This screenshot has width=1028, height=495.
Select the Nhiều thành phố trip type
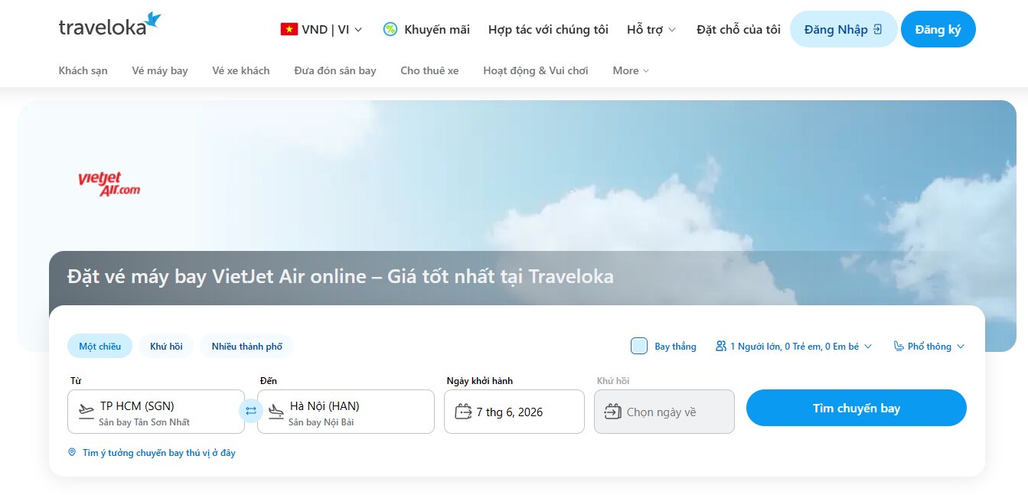click(247, 347)
